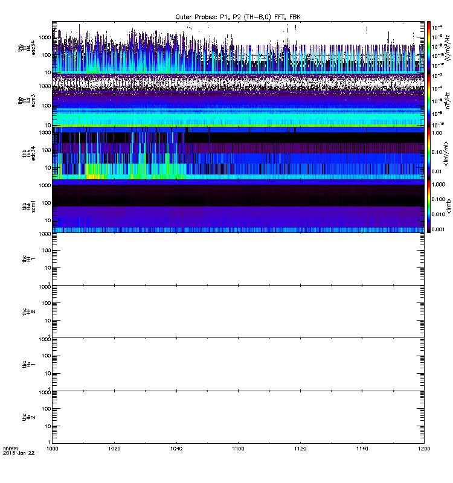Click the yellow-orange burst in thb fbk edc34 panel
Screen dimensions: 453x483
[x=95, y=176]
